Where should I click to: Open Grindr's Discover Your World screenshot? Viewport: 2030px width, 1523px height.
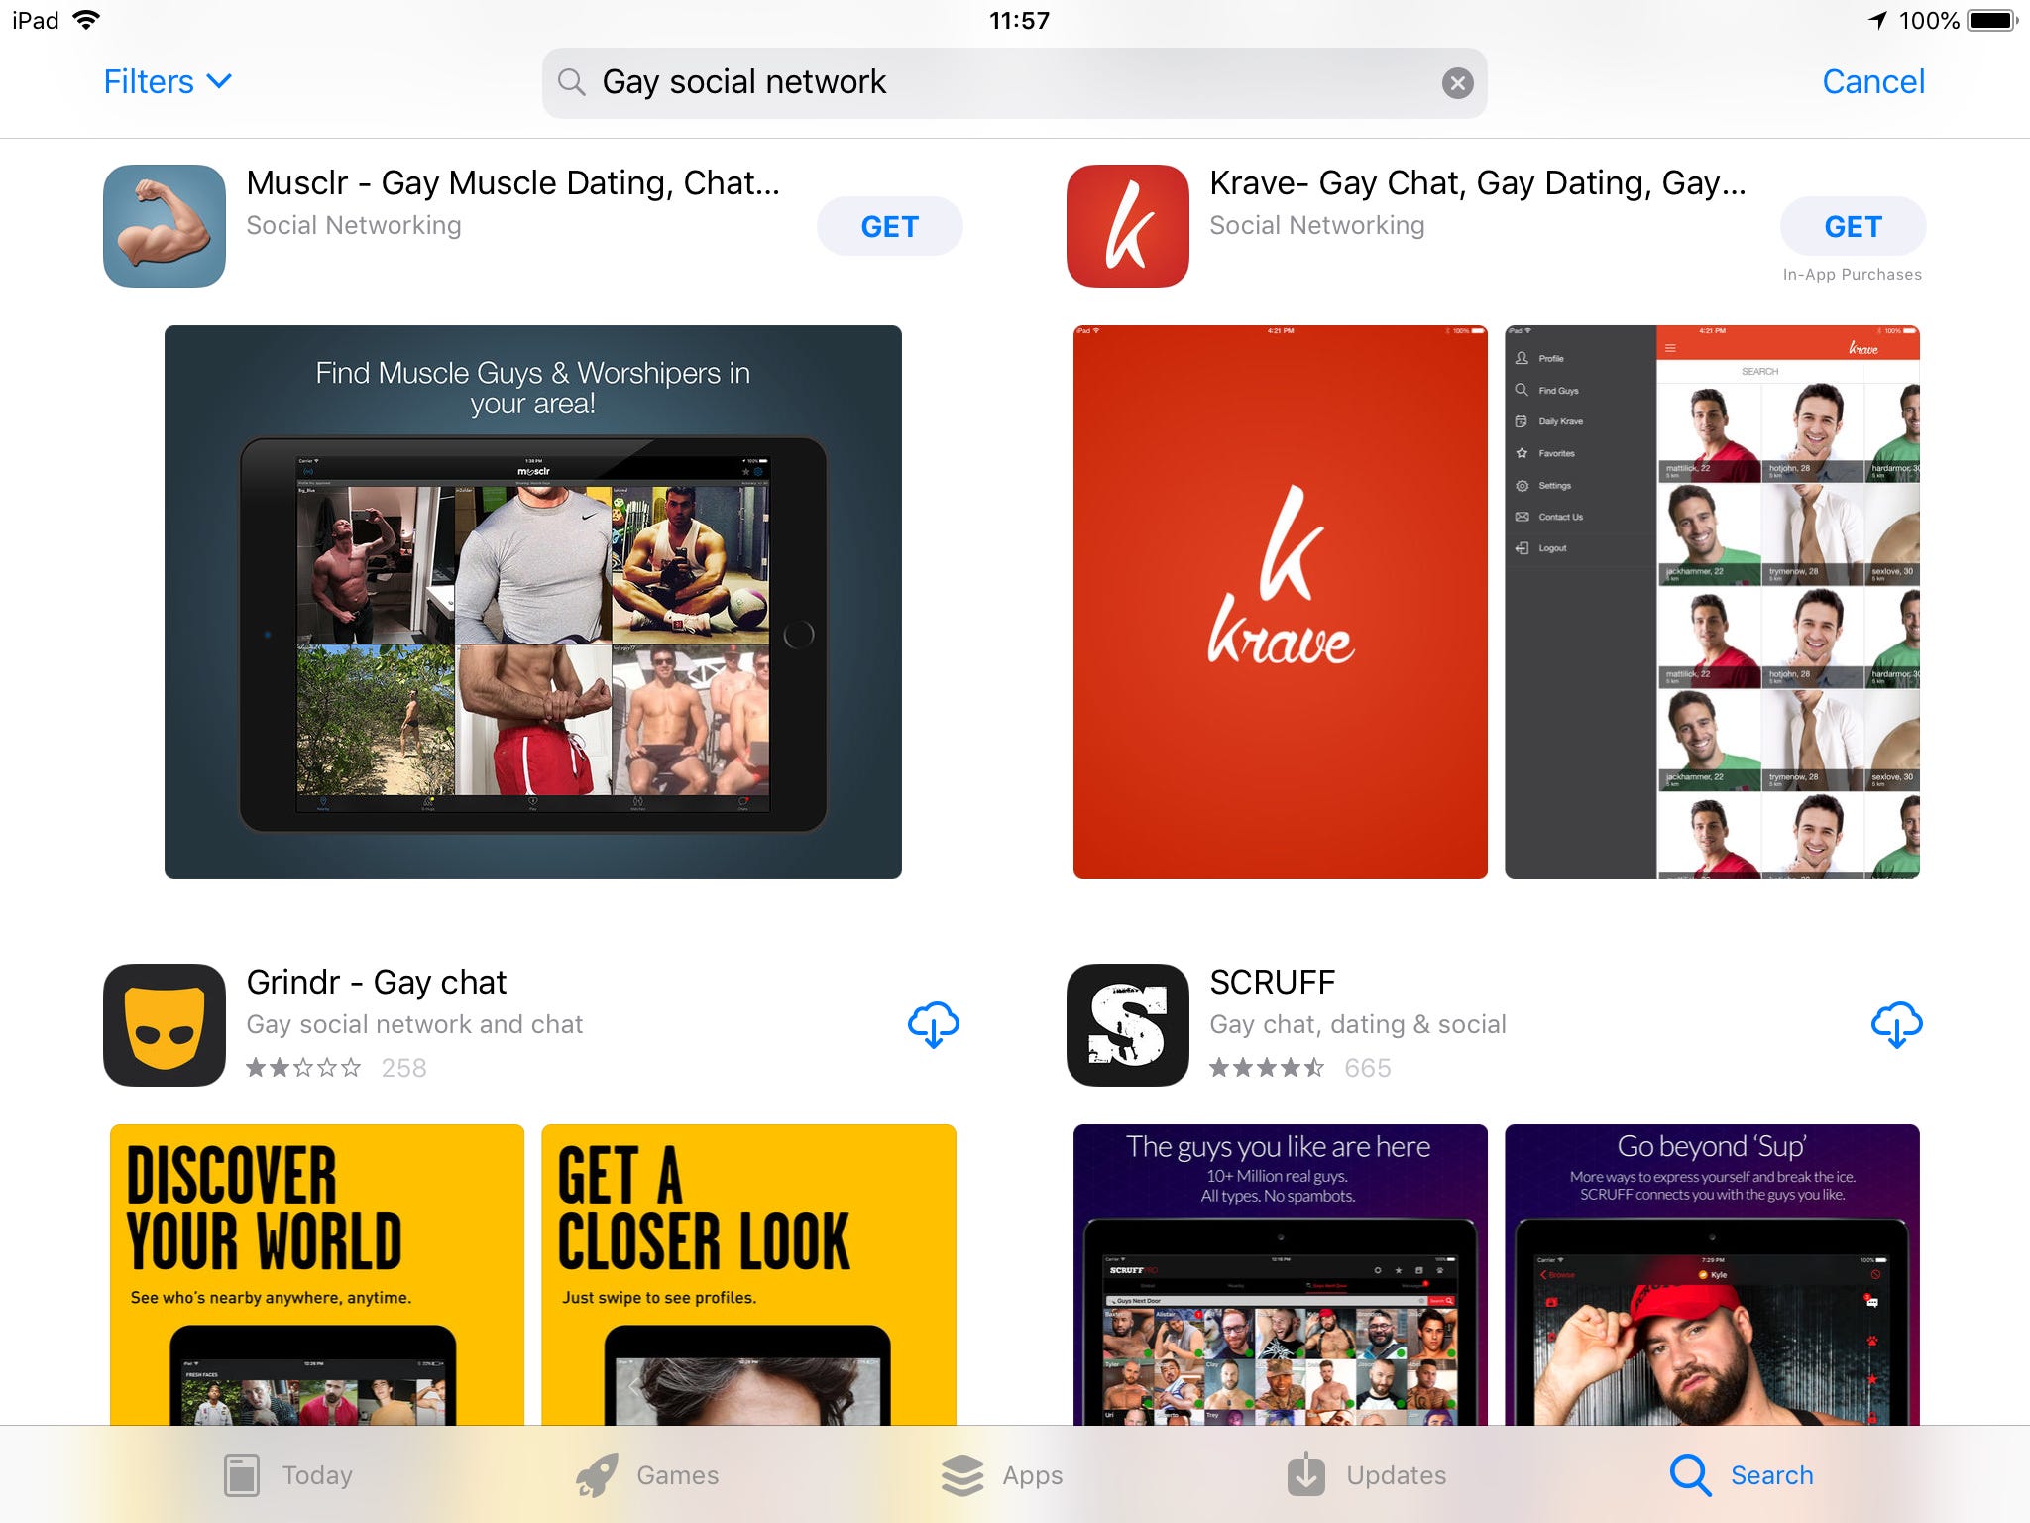tap(317, 1274)
